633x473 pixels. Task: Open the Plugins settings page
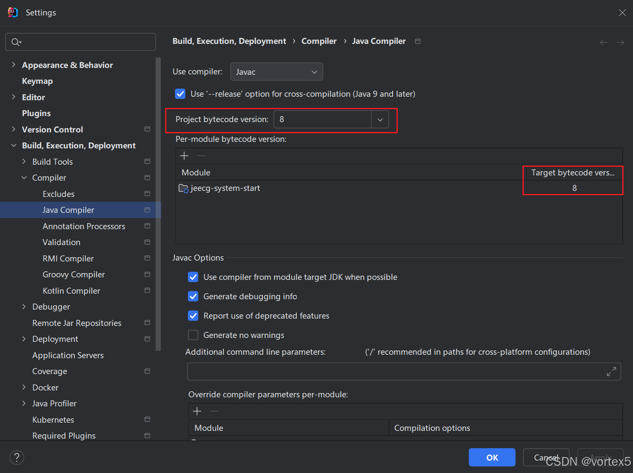point(36,113)
